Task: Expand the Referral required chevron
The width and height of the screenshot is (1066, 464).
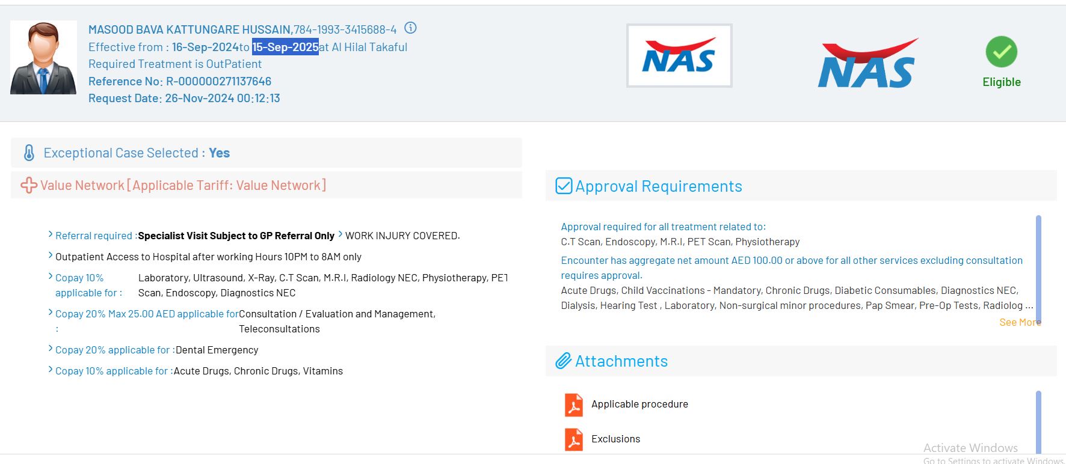Action: [51, 235]
